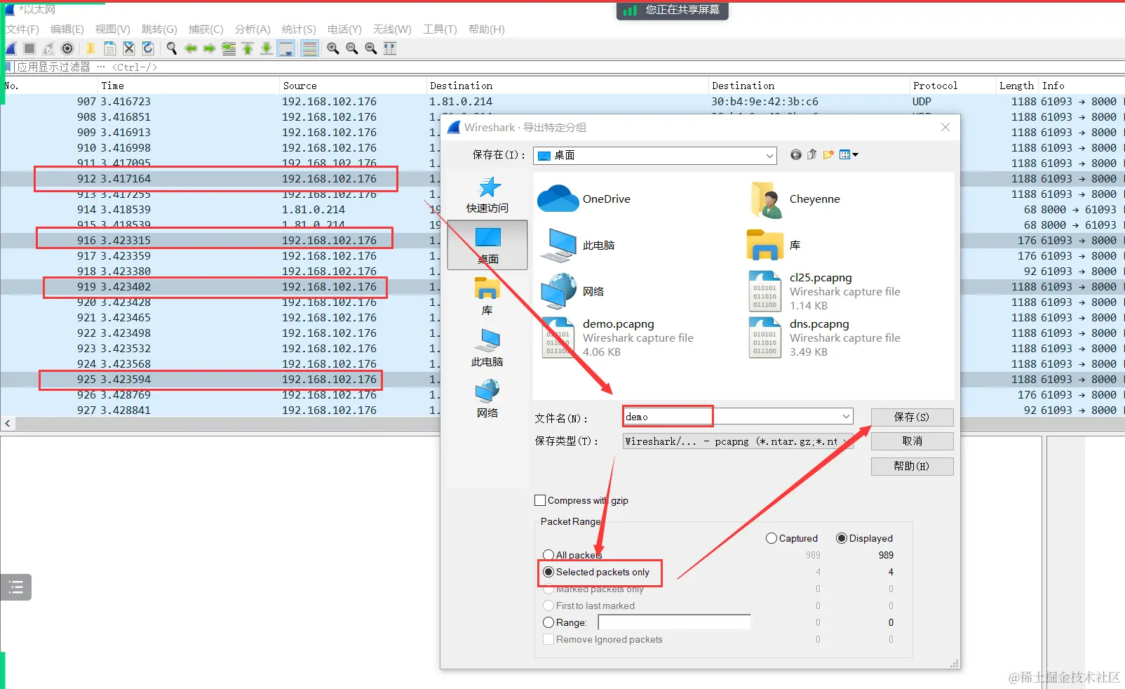This screenshot has height=689, width=1125.
Task: Open a capture file via folder icon
Action: click(90, 48)
